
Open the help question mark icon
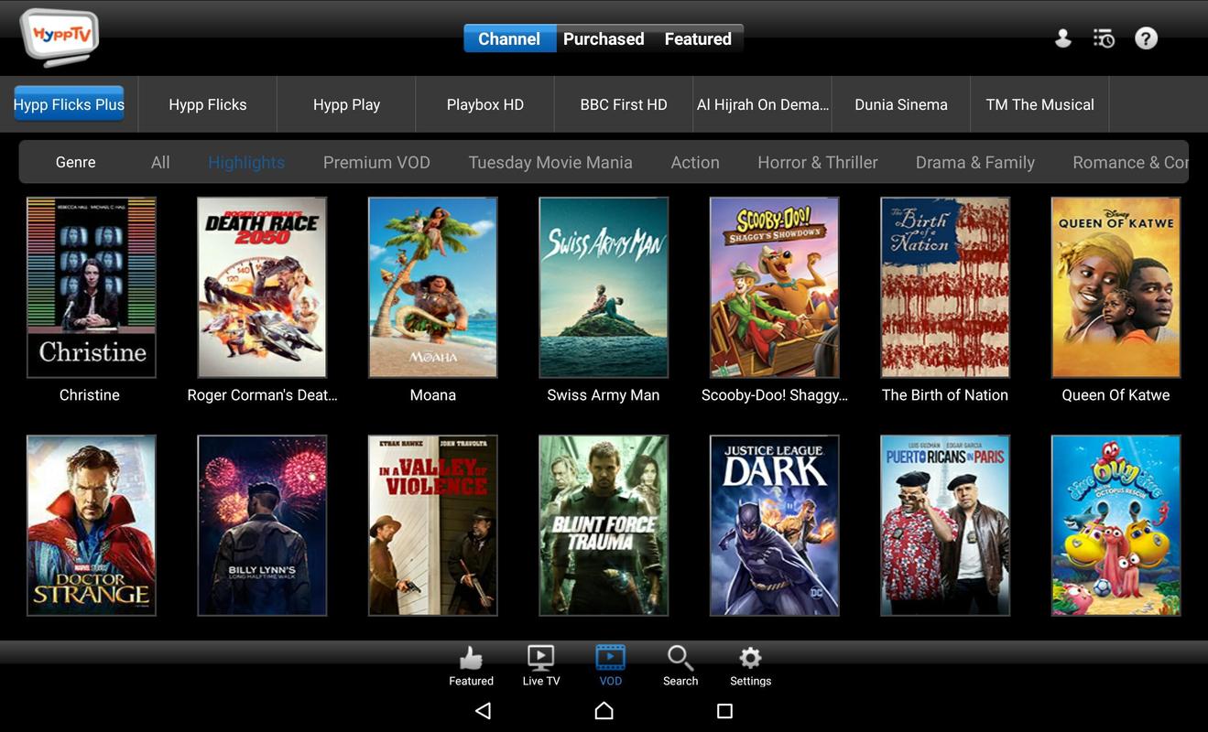click(1147, 38)
